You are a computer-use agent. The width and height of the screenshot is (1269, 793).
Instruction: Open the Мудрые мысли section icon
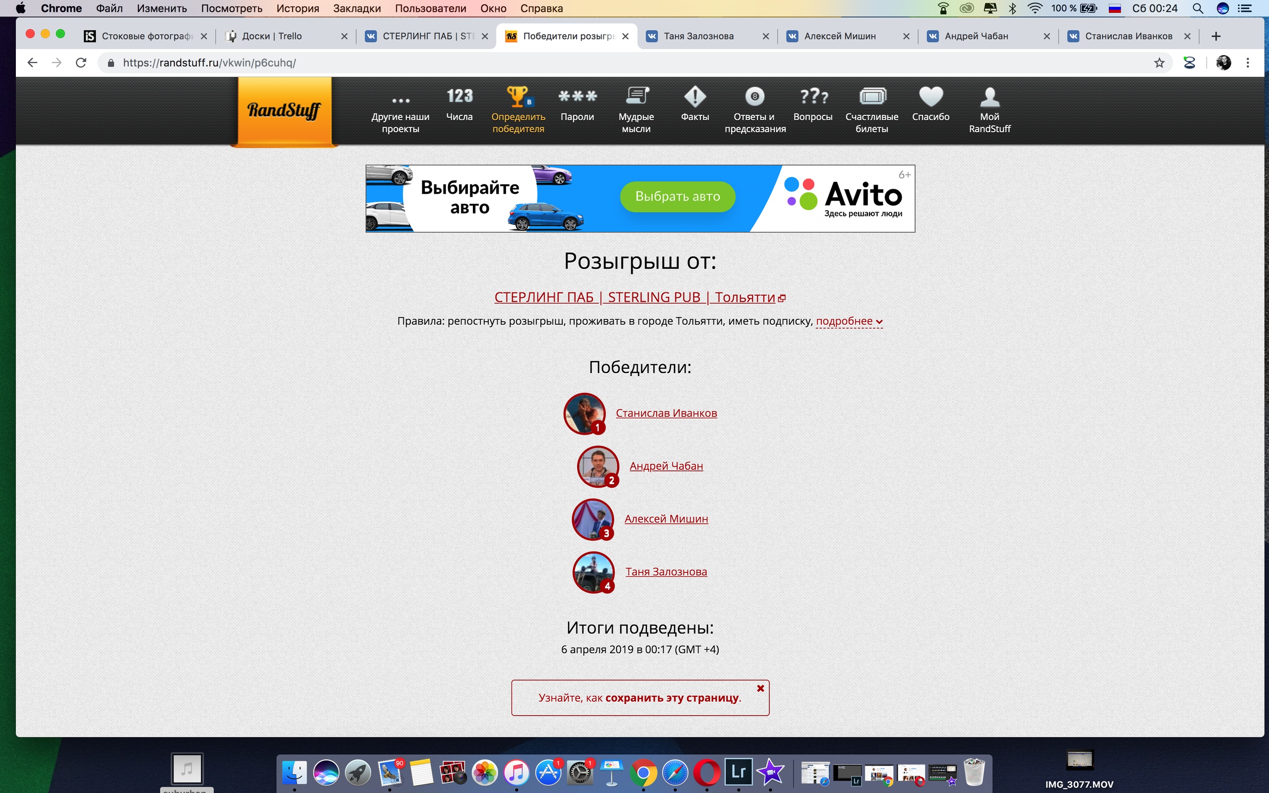point(636,97)
